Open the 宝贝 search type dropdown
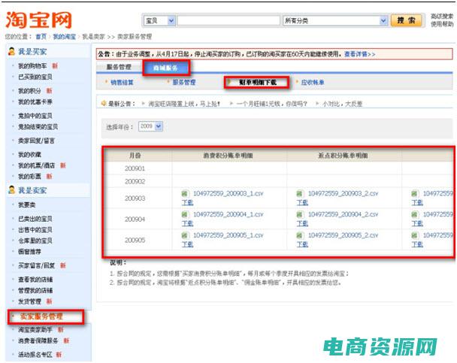The height and width of the screenshot is (363, 457). [x=159, y=21]
